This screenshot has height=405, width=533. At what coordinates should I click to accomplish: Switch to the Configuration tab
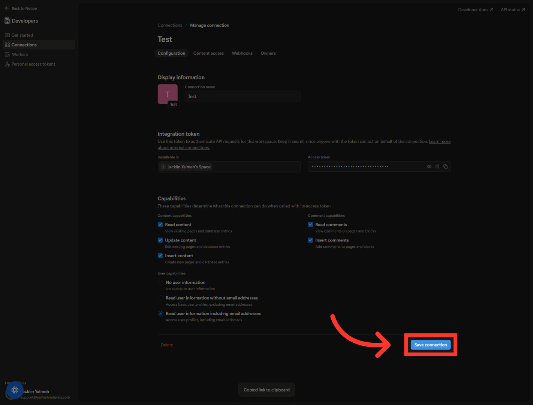[x=171, y=53]
